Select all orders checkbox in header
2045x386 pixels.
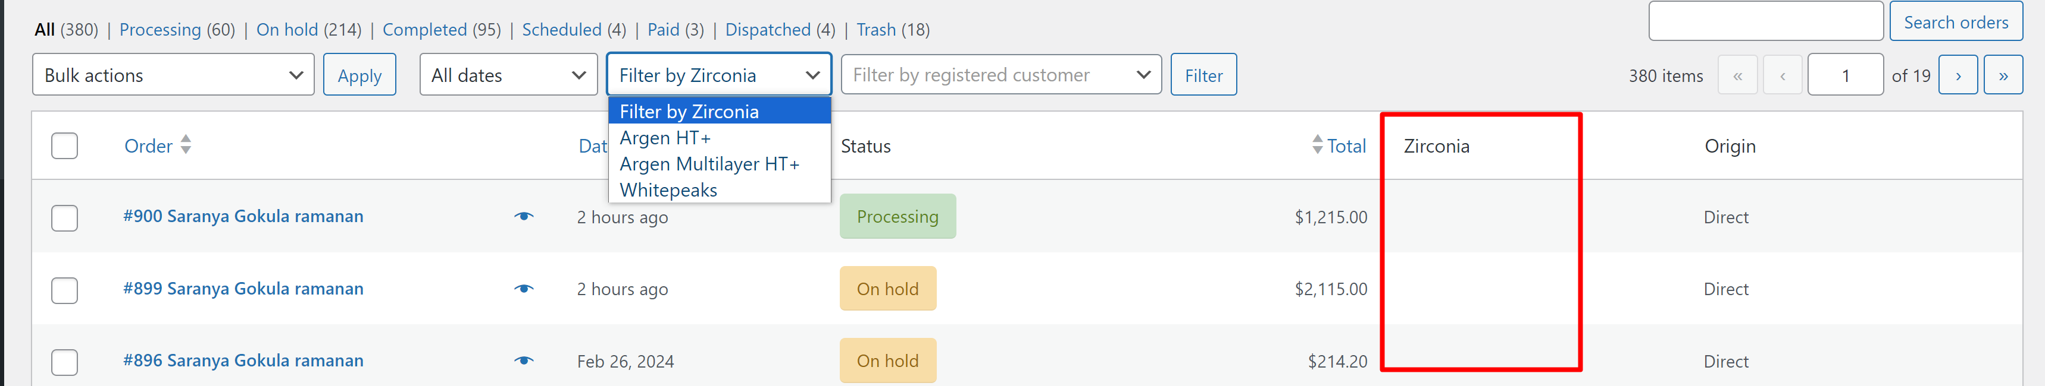tap(64, 146)
